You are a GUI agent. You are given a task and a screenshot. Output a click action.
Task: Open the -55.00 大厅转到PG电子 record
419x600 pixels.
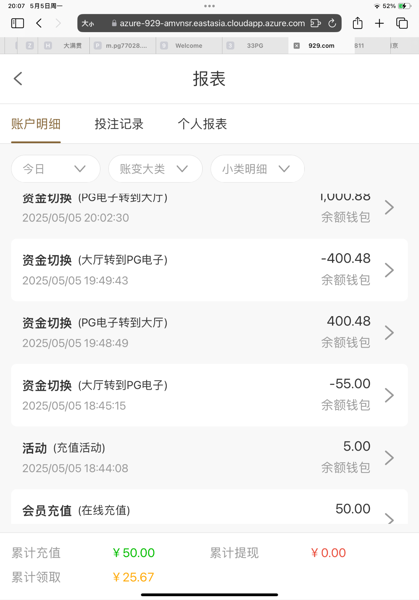(x=209, y=395)
